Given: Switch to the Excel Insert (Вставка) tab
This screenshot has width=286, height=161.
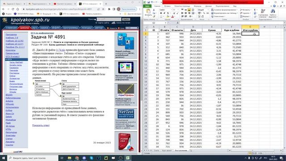Looking at the screenshot, I should (167, 6).
